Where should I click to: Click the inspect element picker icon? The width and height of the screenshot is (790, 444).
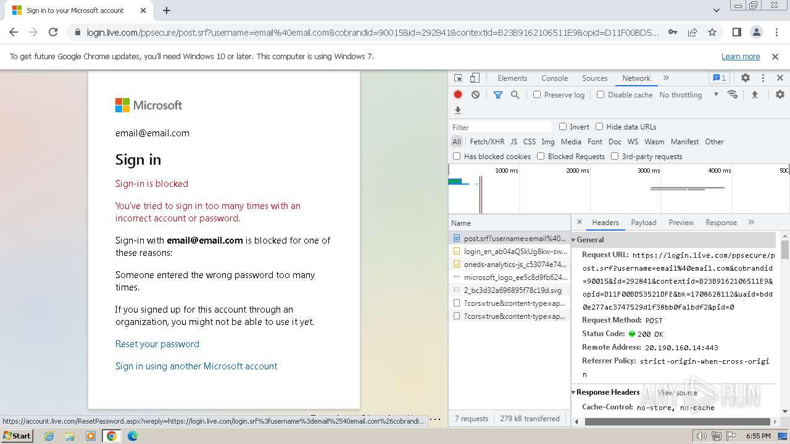[458, 78]
